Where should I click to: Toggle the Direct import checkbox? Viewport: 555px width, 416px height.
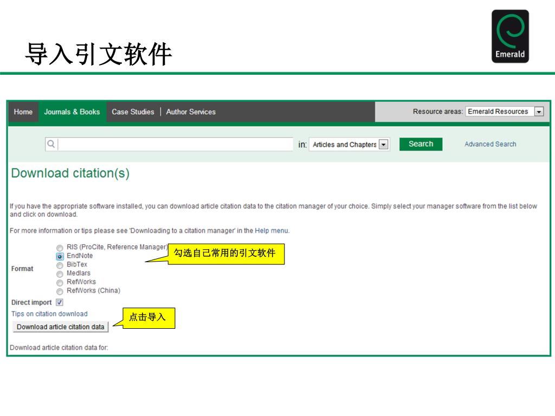tap(60, 302)
